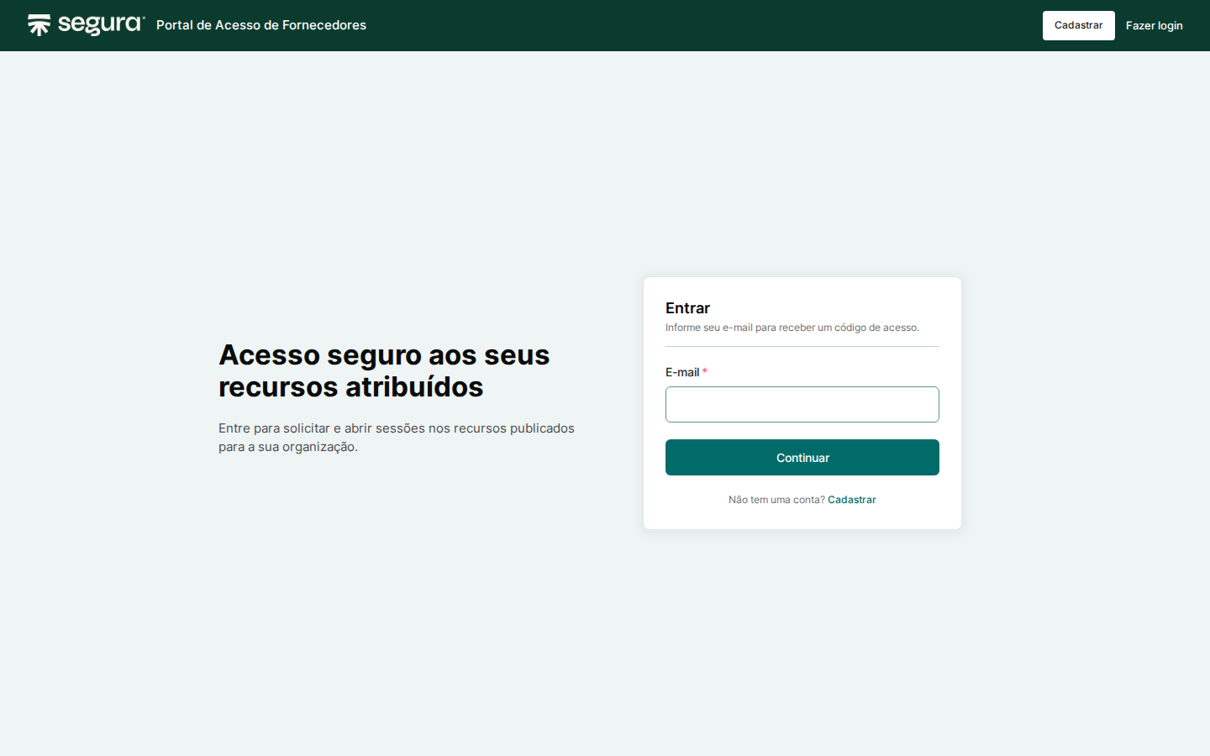Click the 'Informe seu e-mail para receber um código de acesso.' text

point(792,328)
